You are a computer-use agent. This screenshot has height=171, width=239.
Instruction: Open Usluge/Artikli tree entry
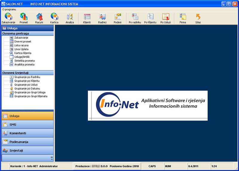pos(22,57)
